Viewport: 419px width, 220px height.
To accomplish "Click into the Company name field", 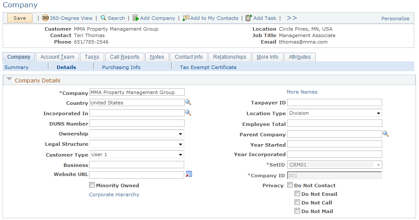I will click(x=137, y=92).
